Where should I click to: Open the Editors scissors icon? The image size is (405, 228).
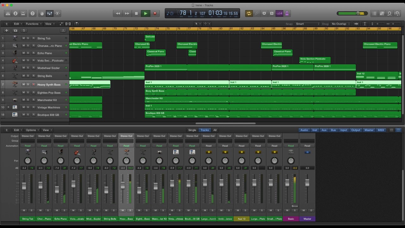point(57,14)
